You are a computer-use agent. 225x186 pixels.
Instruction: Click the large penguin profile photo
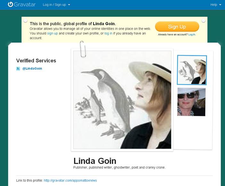tap(122, 100)
